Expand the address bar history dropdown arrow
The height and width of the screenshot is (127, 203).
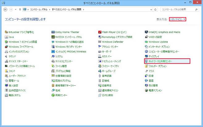[x=151, y=10]
